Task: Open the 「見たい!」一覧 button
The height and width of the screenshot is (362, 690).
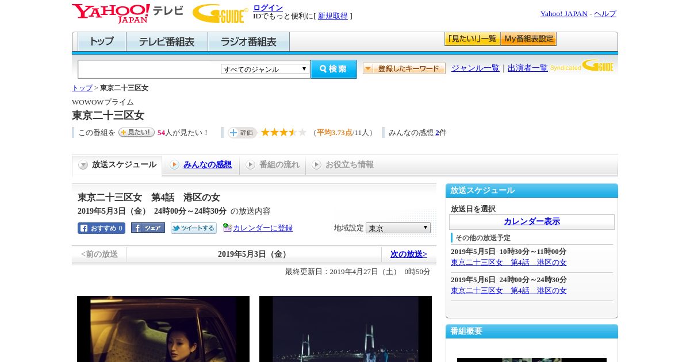Action: [472, 39]
